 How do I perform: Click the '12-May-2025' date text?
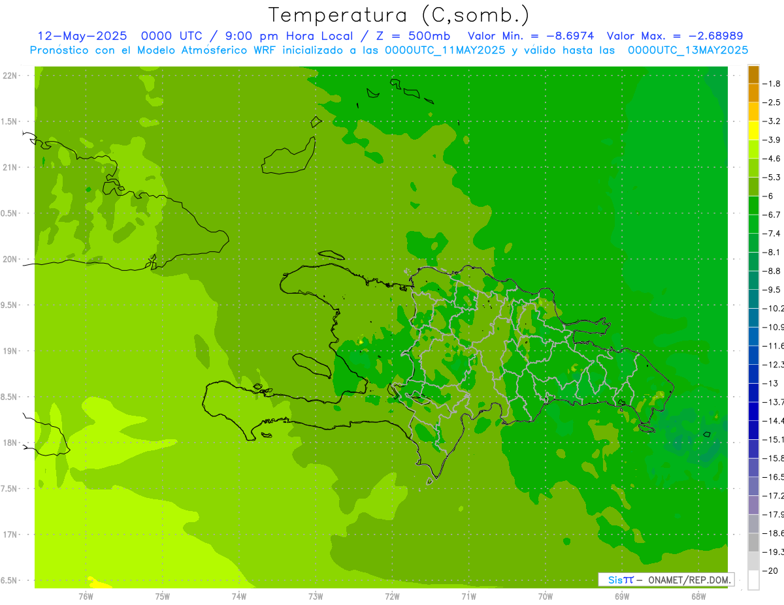82,36
